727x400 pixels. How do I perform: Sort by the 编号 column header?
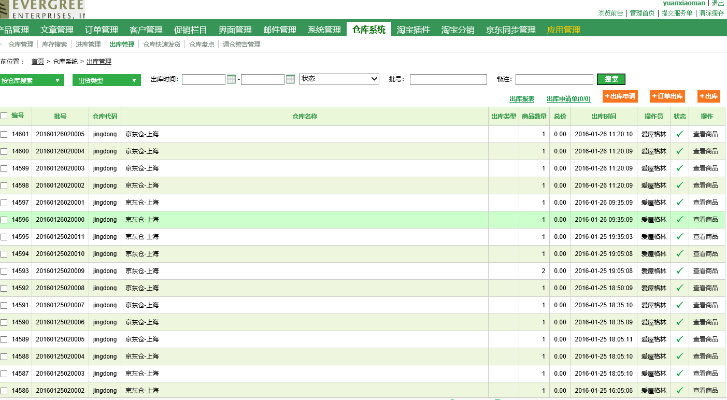point(18,116)
